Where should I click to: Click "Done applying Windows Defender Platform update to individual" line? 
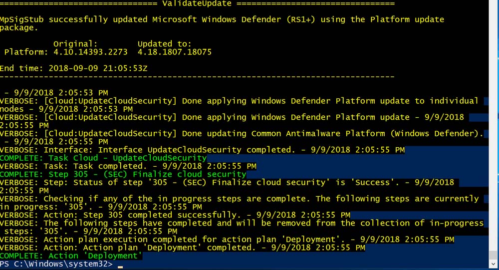point(240,101)
